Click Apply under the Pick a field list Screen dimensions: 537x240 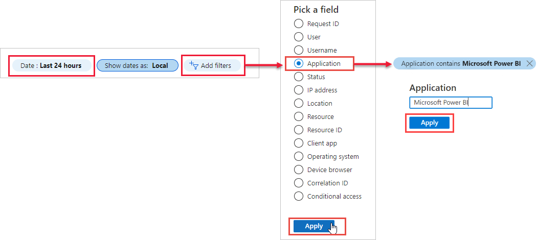(x=314, y=226)
